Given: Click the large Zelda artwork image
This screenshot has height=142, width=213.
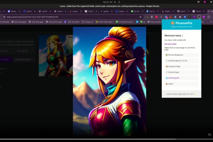Looking at the screenshot, I should (109, 82).
